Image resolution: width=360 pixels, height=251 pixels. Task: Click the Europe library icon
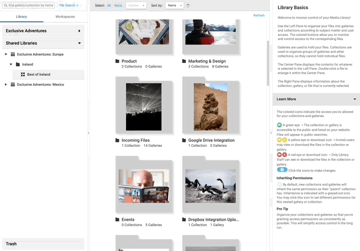tap(12, 55)
